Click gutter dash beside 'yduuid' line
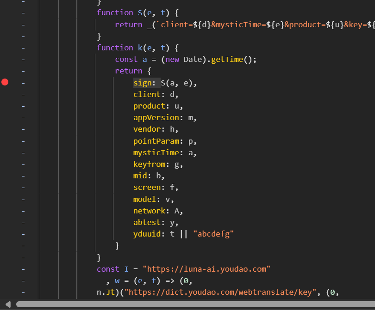Image resolution: width=375 pixels, height=310 pixels. (23, 234)
